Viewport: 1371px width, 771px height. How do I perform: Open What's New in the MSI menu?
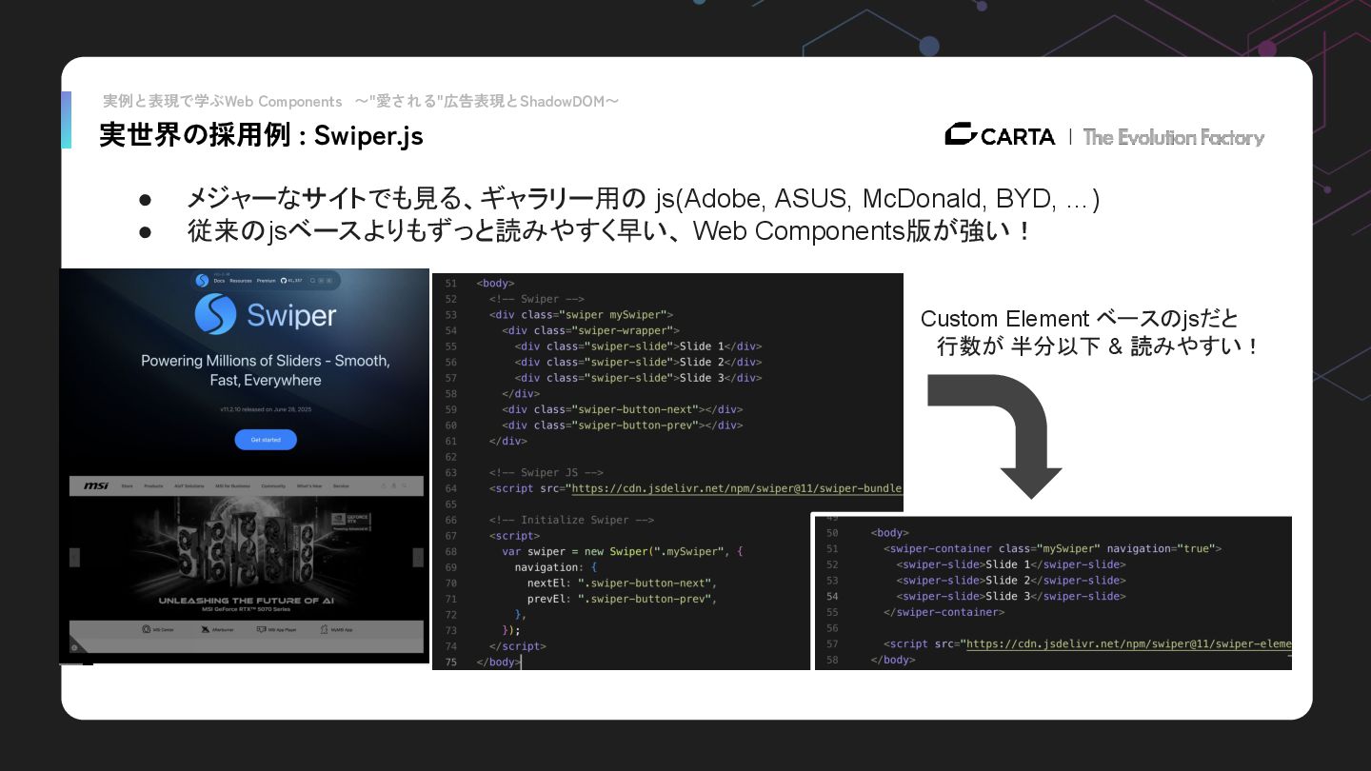pyautogui.click(x=308, y=485)
